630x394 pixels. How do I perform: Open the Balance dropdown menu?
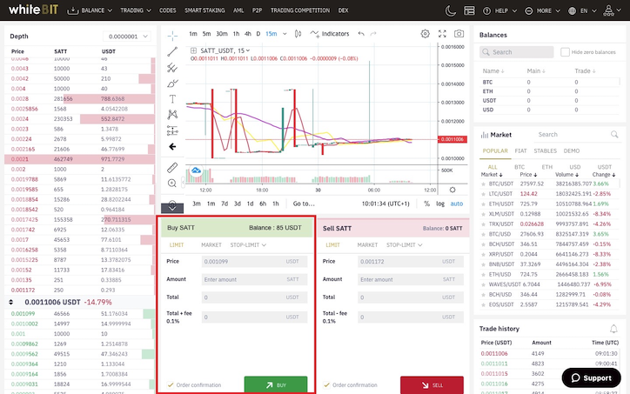point(90,10)
